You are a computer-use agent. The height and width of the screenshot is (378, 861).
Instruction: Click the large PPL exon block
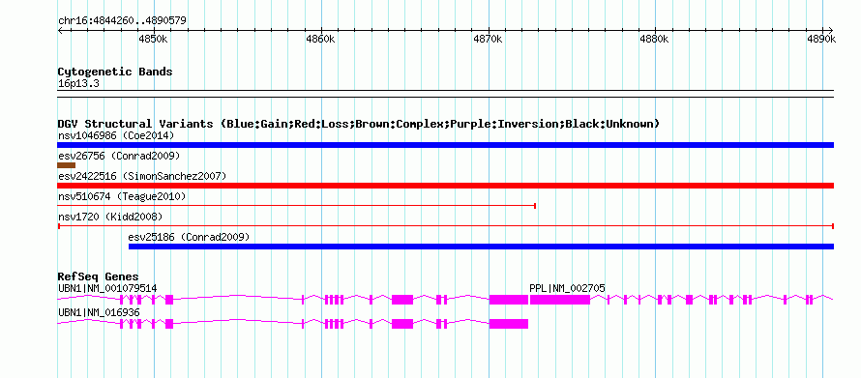pos(560,300)
